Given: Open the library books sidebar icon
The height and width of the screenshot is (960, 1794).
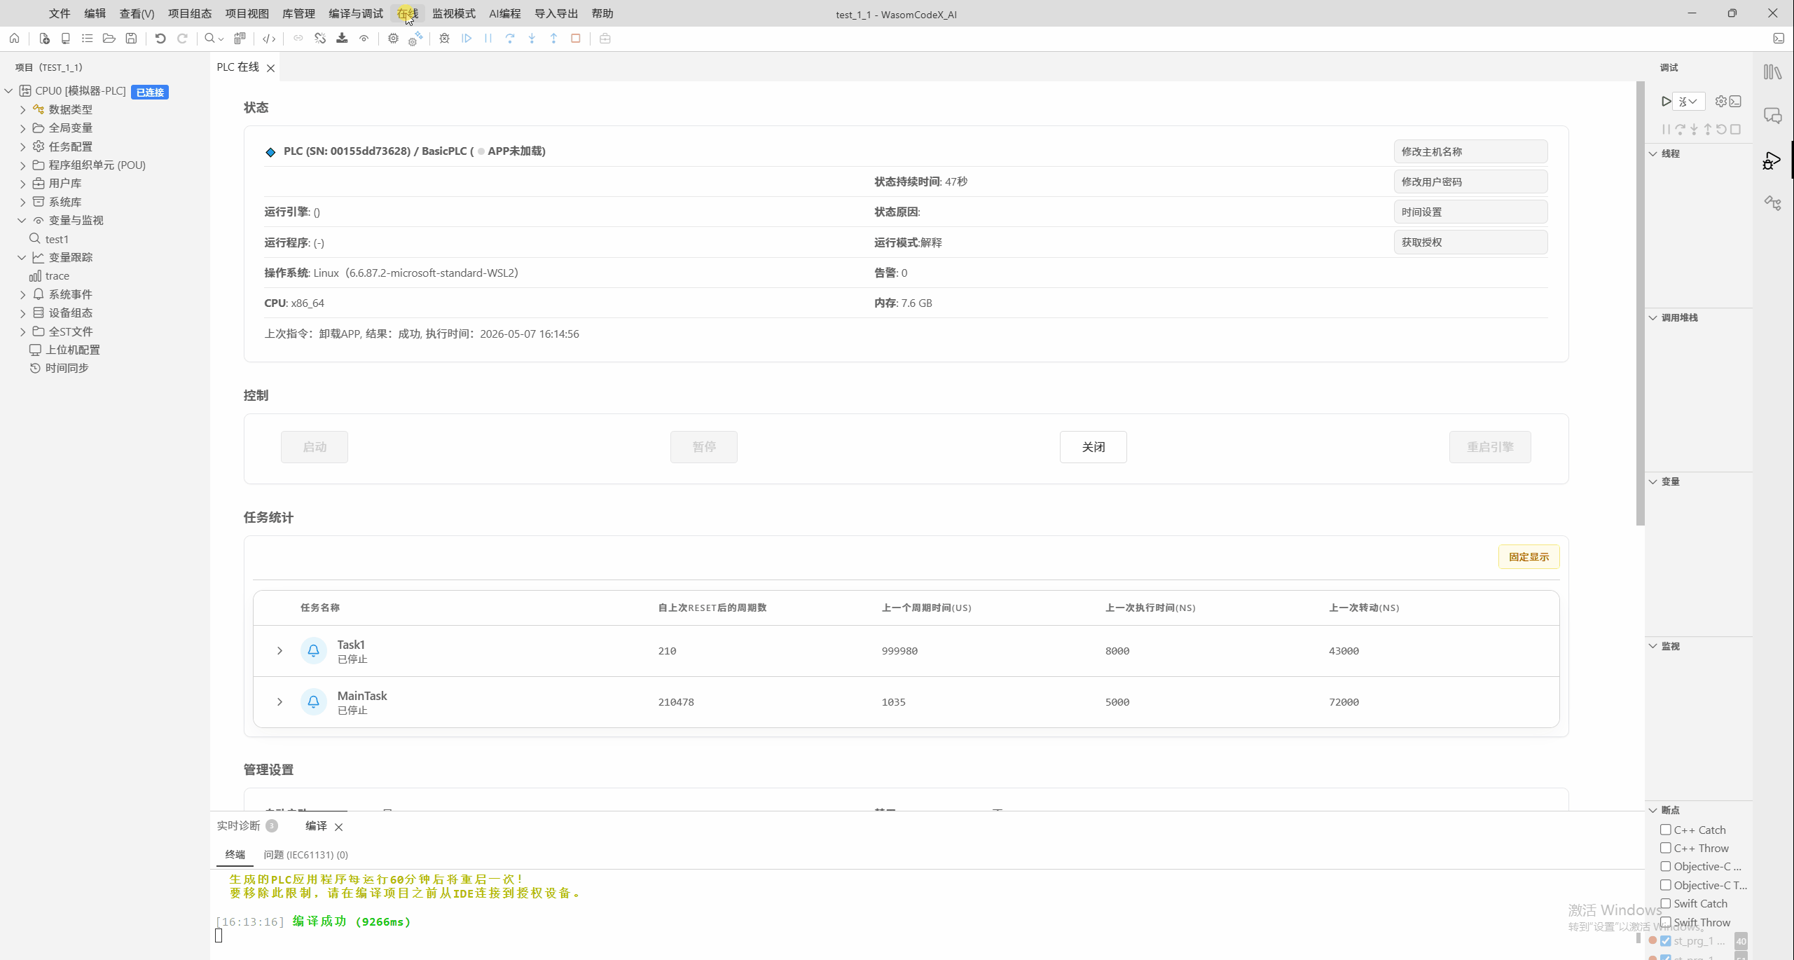Looking at the screenshot, I should (1772, 72).
